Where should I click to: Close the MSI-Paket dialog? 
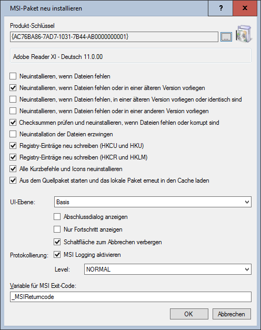(245, 8)
